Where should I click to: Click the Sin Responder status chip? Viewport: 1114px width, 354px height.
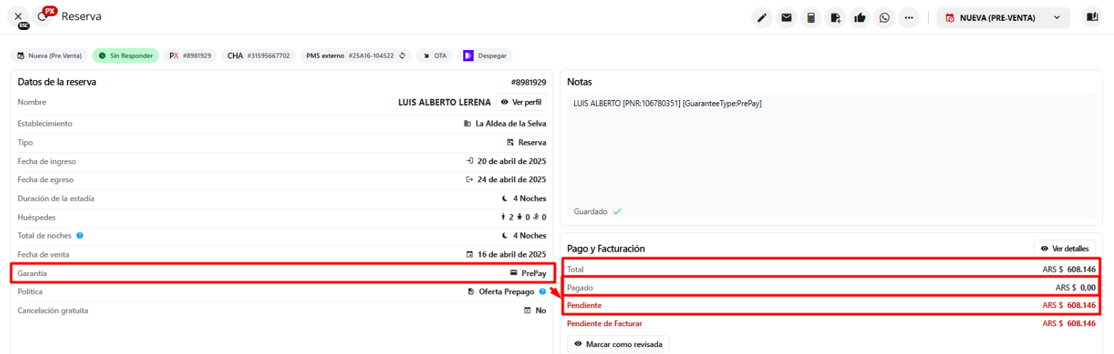[x=125, y=56]
